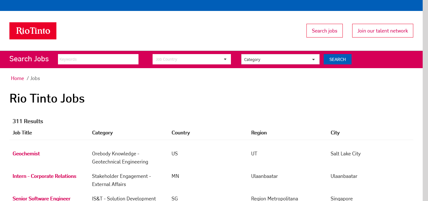Click the Category dropdown arrow
The width and height of the screenshot is (428, 201).
[313, 59]
